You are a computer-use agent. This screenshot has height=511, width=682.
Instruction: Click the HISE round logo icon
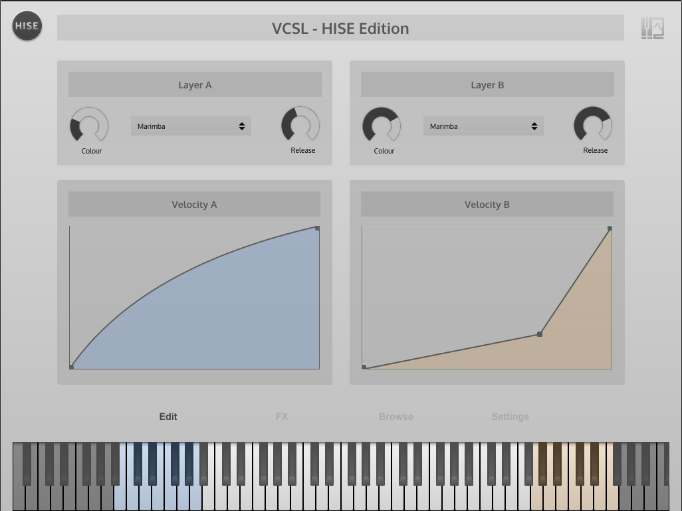coord(27,26)
